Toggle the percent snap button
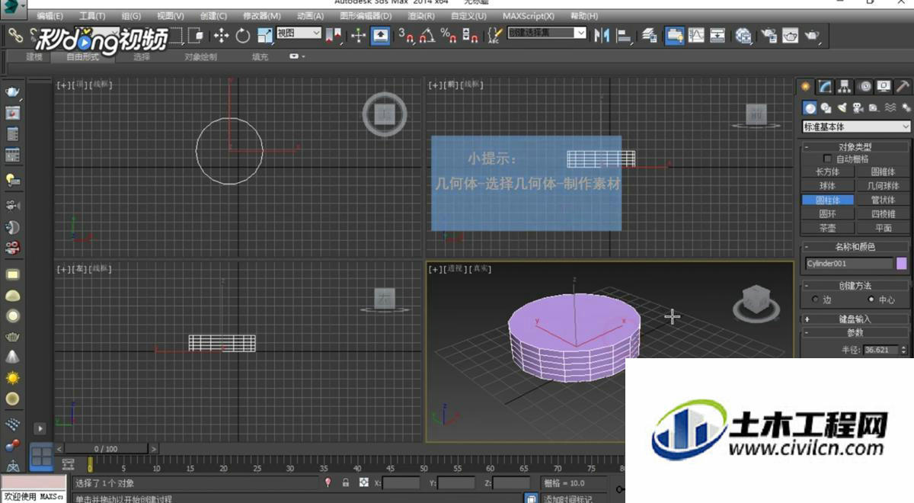 point(449,35)
